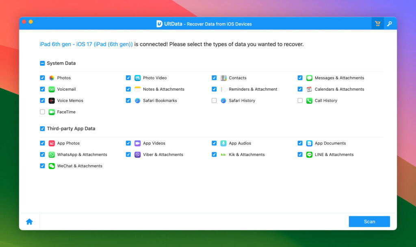Click the UltData logo in the title bar
Viewport: 416px width, 247px height.
point(158,24)
